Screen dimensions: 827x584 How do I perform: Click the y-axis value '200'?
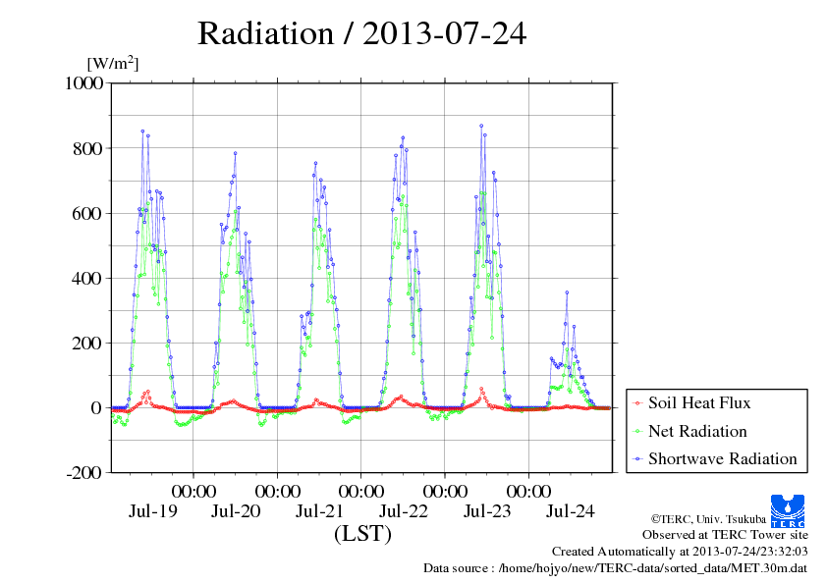[87, 344]
